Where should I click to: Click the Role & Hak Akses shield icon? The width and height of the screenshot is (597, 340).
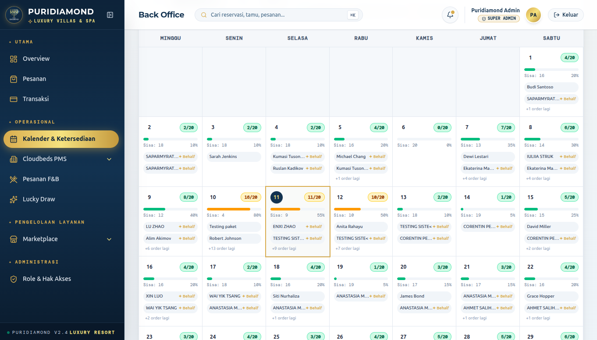pos(14,279)
